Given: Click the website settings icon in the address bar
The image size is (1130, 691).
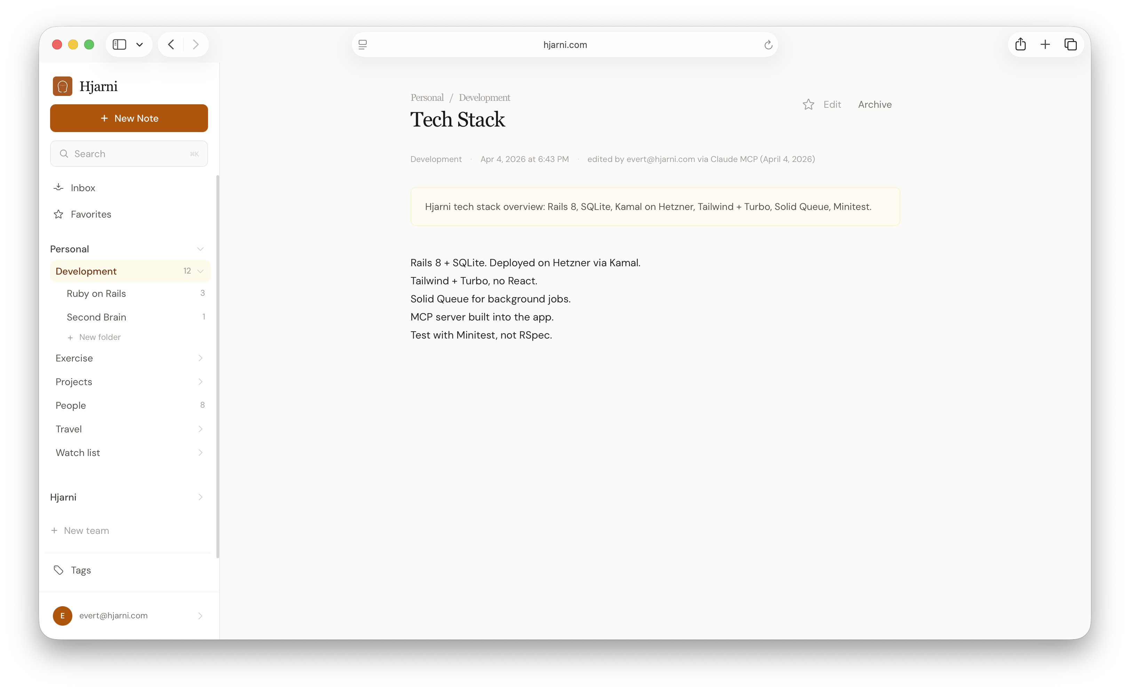Looking at the screenshot, I should (362, 44).
